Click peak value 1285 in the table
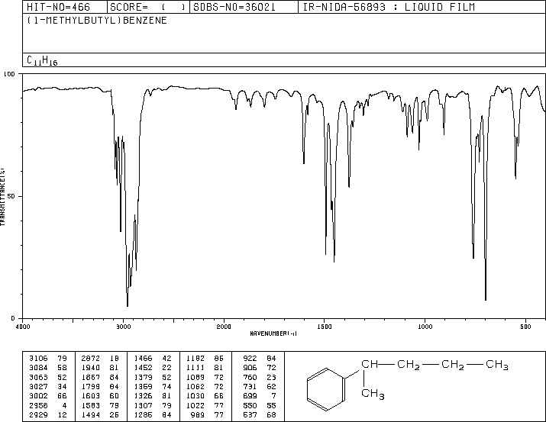Screen dimensions: 546x422 143,414
